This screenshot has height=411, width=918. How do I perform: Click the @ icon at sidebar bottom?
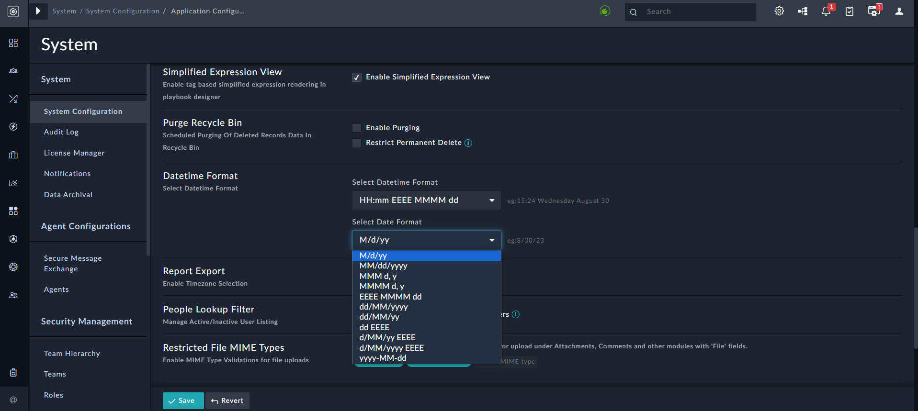pos(13,400)
